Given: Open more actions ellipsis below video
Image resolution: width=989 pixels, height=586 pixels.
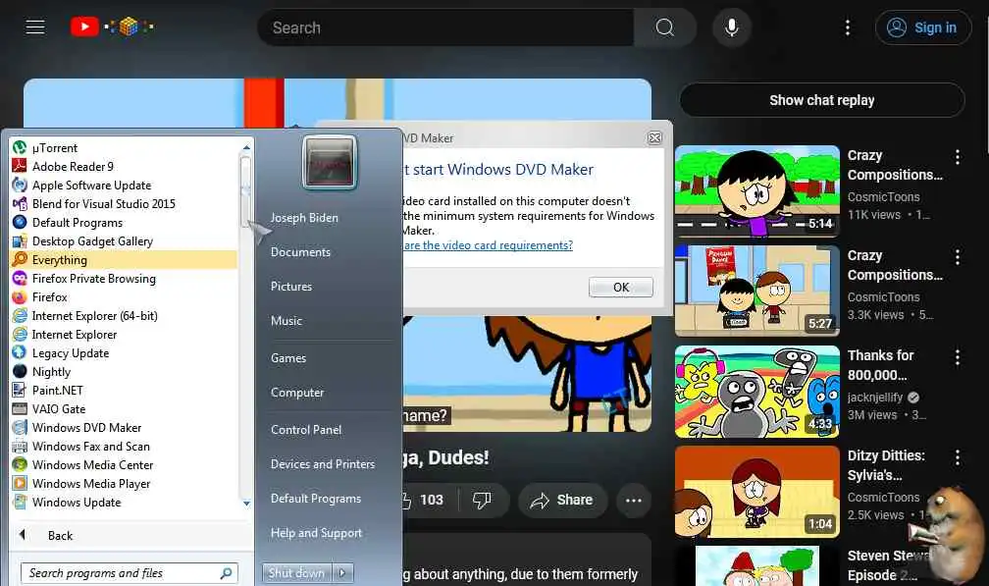Looking at the screenshot, I should click(633, 501).
